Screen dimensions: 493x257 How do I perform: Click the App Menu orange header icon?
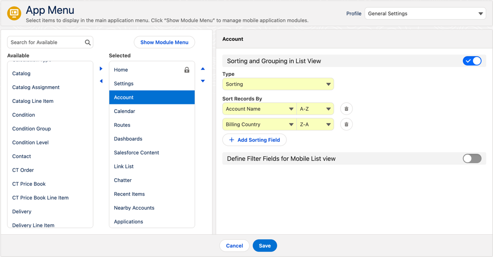point(14,13)
